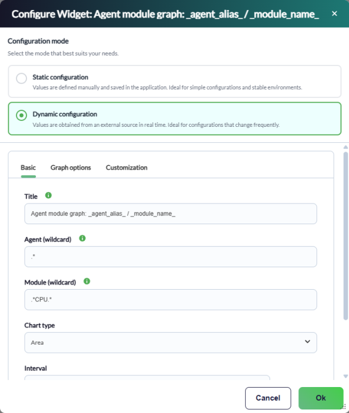Click the info icon beside Agent (wildcard)
Image resolution: width=349 pixels, height=413 pixels.
point(82,238)
